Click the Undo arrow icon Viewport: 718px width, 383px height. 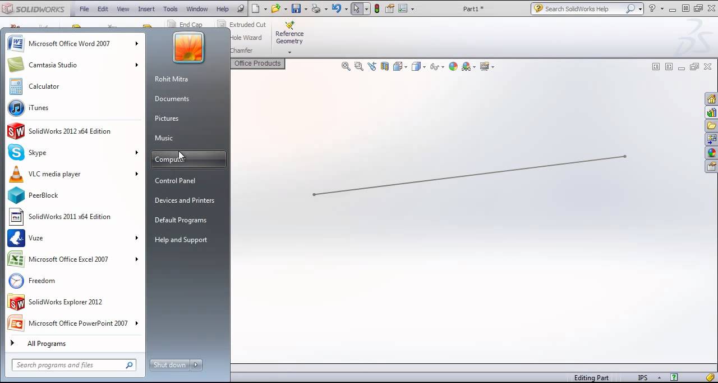click(x=336, y=8)
